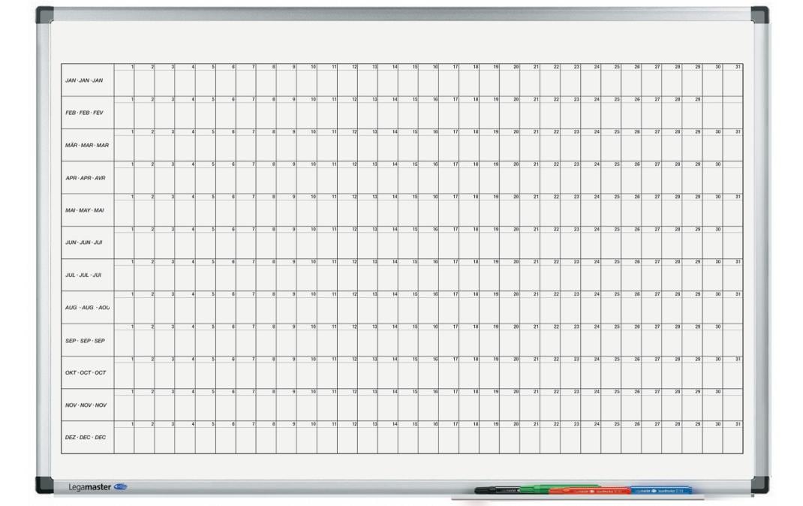The width and height of the screenshot is (803, 506).
Task: Click day 31 number in the JAN row
Action: [x=738, y=67]
